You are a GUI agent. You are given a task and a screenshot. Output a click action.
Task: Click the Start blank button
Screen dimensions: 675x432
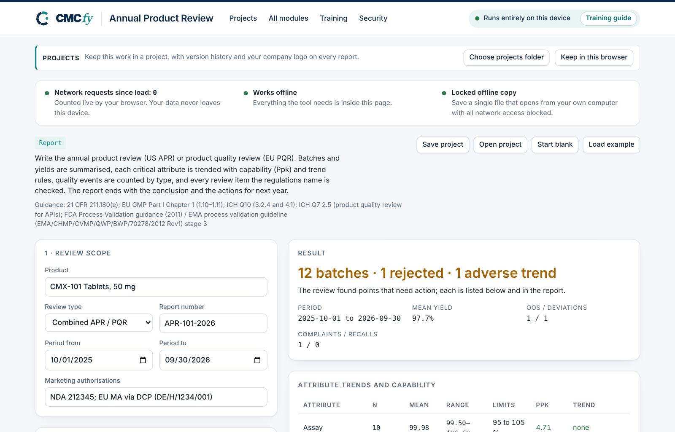click(x=555, y=145)
